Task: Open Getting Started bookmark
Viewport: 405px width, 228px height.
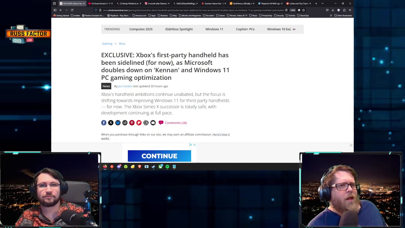Action: pyautogui.click(x=61, y=16)
